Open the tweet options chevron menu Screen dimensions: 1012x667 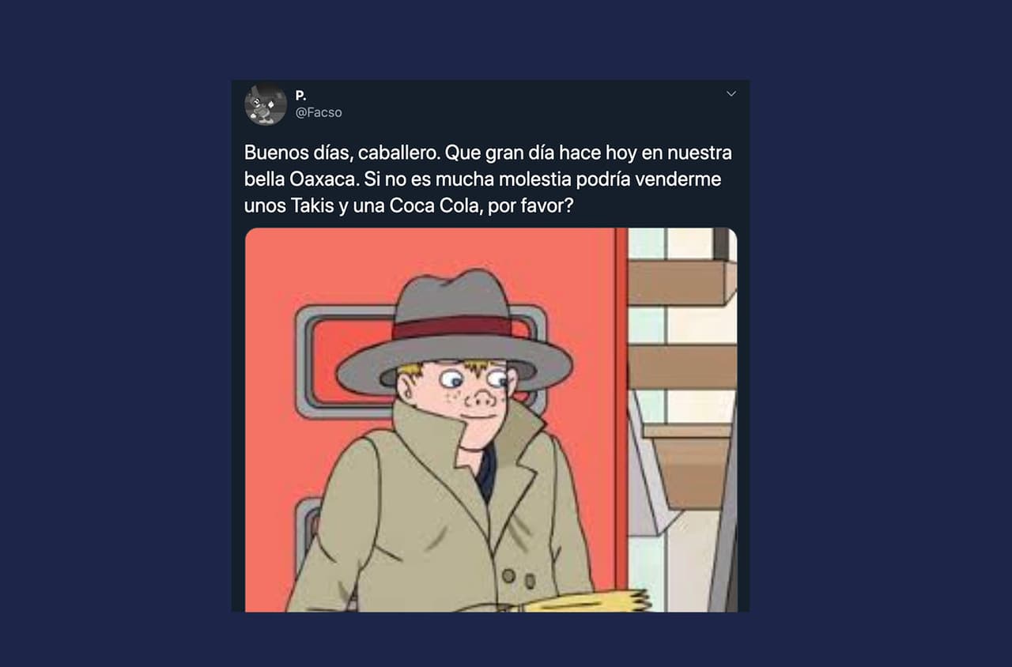tap(731, 94)
